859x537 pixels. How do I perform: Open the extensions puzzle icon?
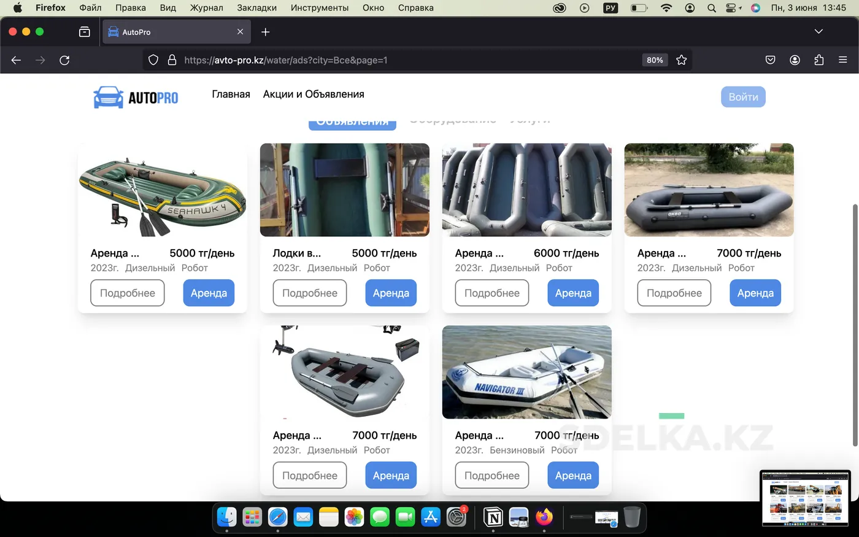[x=819, y=60]
